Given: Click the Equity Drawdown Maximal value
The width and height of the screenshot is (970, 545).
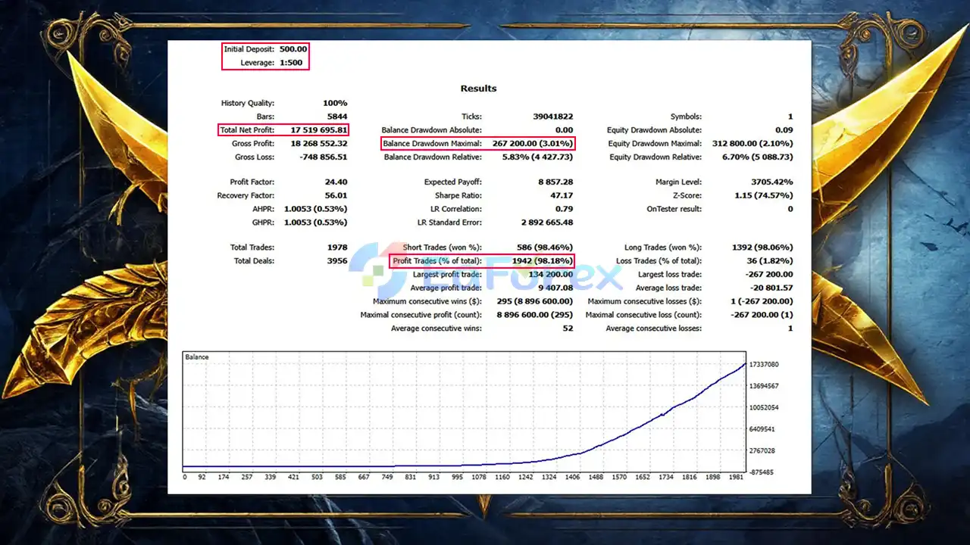Looking at the screenshot, I should [x=752, y=144].
